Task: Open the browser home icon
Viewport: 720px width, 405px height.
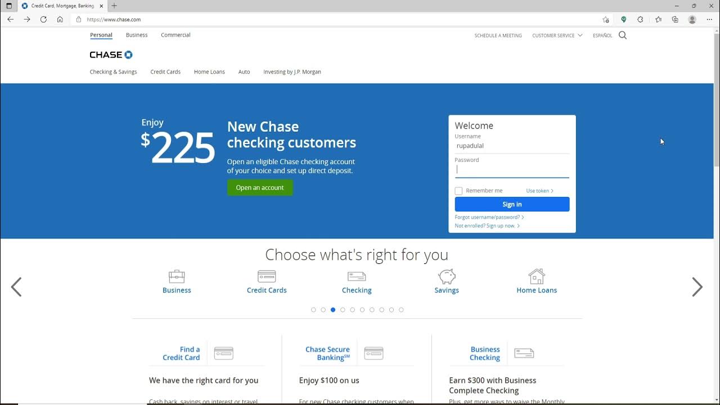Action: pos(60,19)
